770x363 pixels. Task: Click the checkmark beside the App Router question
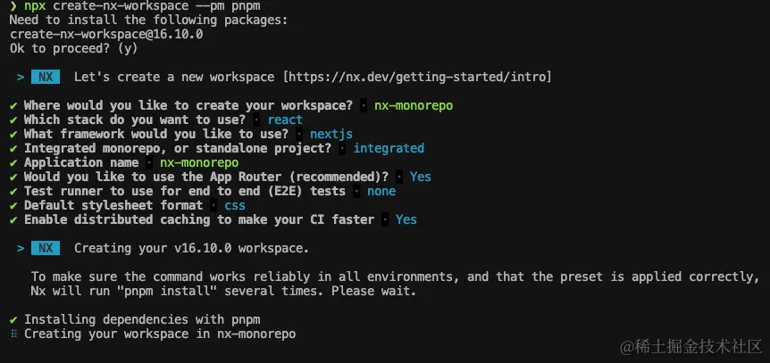pos(13,177)
